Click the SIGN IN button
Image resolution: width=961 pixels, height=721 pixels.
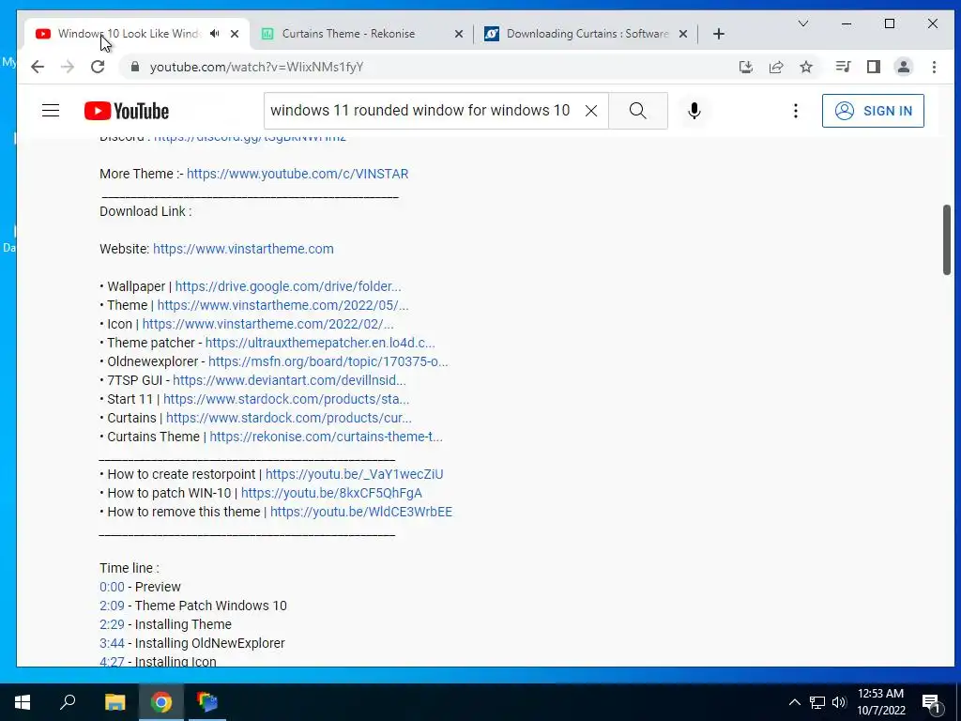(x=873, y=111)
